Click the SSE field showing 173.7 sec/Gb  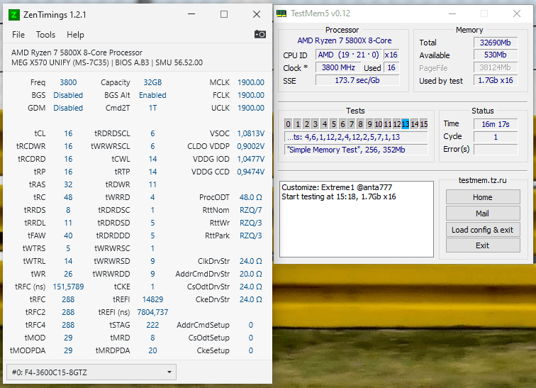[357, 80]
